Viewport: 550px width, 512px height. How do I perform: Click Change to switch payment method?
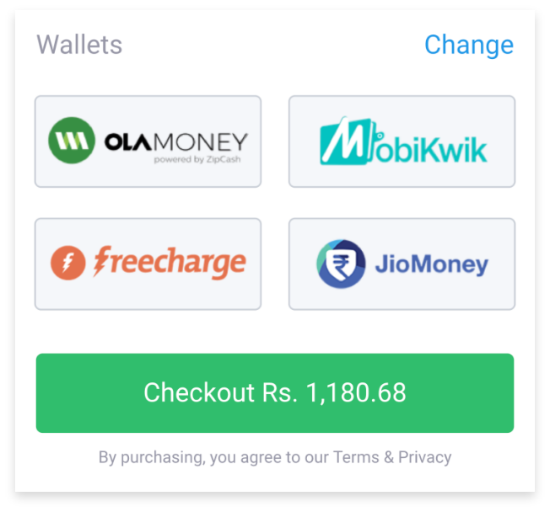click(469, 45)
